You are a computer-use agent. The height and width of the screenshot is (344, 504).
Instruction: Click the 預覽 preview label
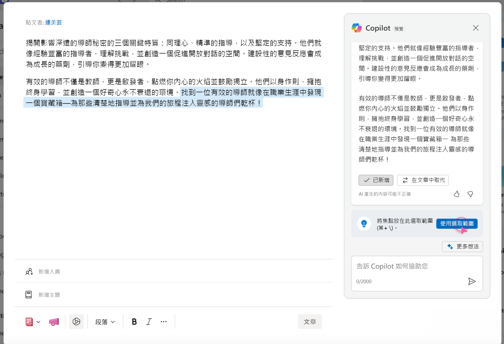pyautogui.click(x=399, y=29)
